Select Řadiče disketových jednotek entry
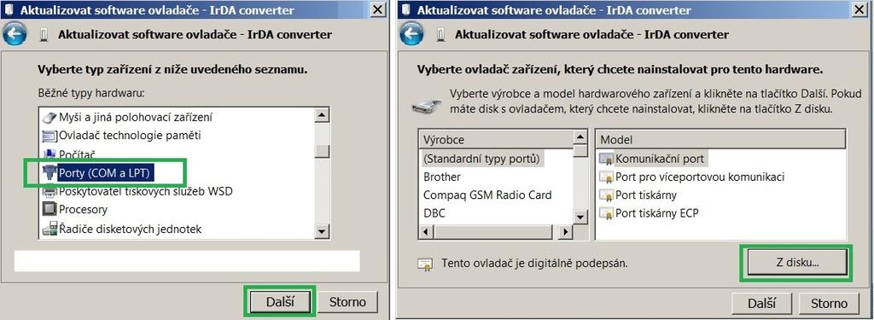874x320 pixels. coord(130,230)
